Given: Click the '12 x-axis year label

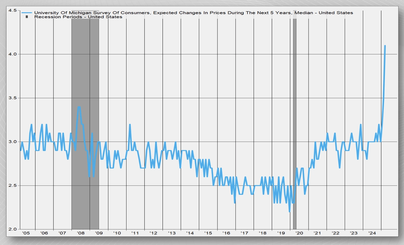Looking at the screenshot, I should (153, 233).
